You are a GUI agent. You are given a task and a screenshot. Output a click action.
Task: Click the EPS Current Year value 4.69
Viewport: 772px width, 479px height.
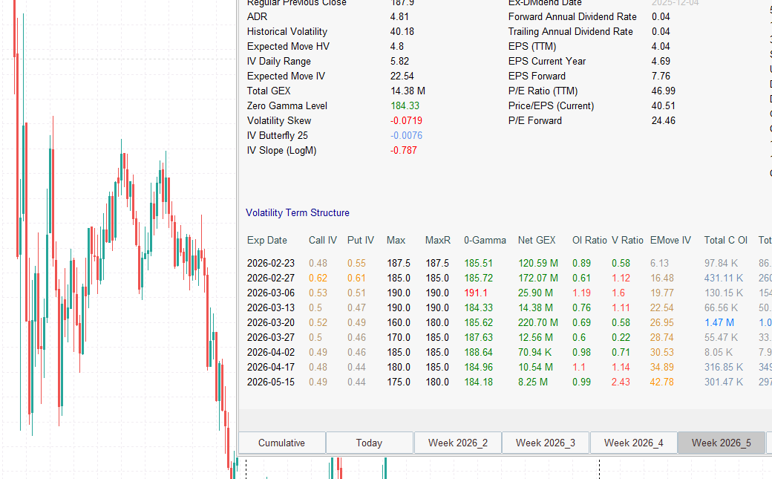(x=661, y=61)
